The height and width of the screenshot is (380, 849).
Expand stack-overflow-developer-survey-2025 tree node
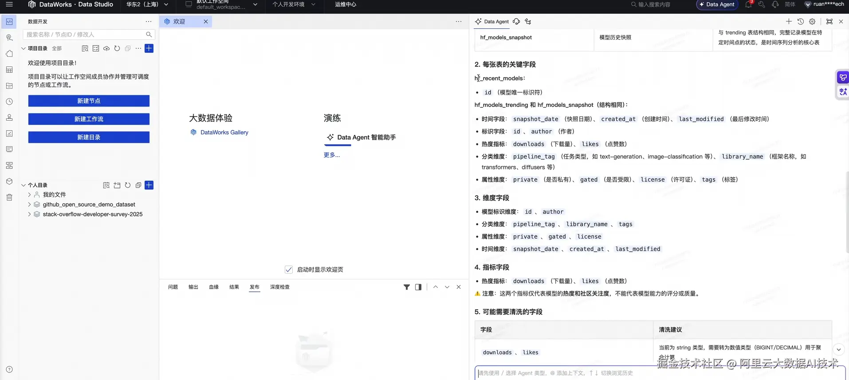point(29,214)
